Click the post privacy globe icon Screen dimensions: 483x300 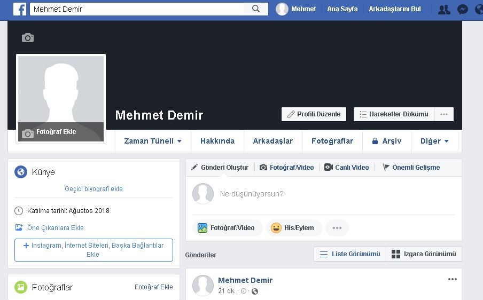click(255, 291)
